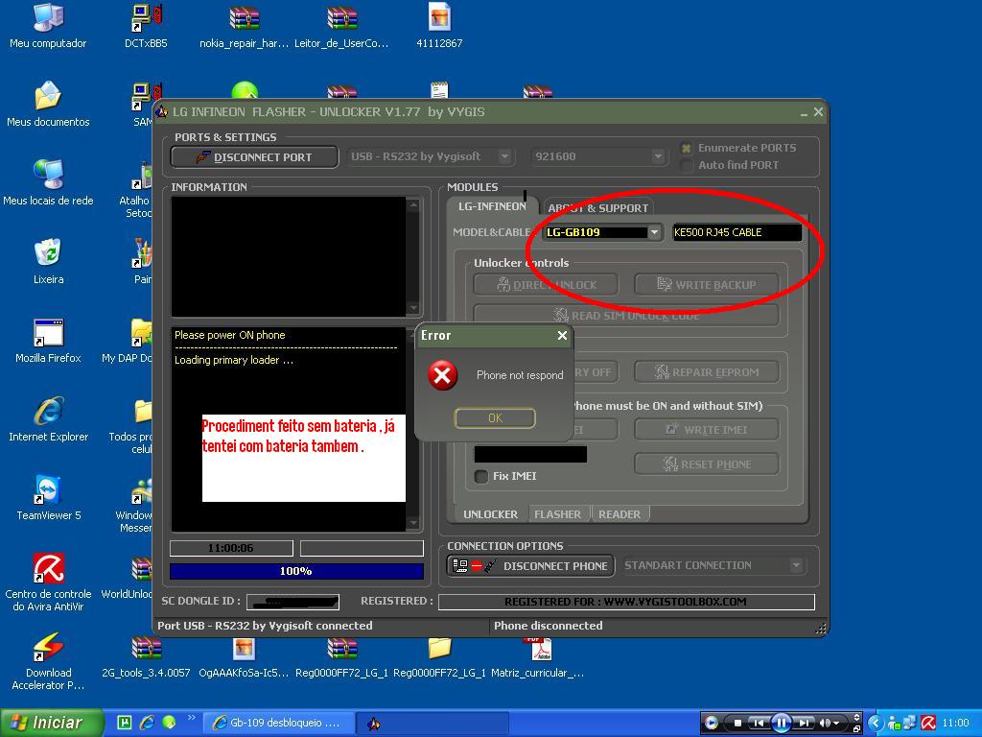
Task: Click the red error icon in dialog
Action: click(x=442, y=375)
